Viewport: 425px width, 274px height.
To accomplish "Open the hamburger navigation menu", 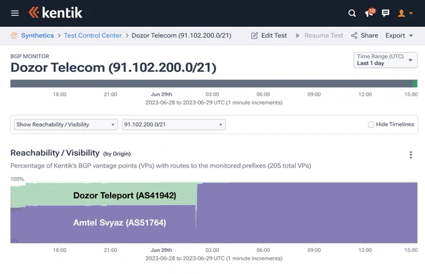I will [x=15, y=13].
